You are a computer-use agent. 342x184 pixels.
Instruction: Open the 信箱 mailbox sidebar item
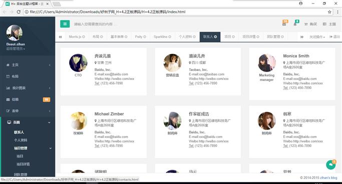(x=28, y=99)
